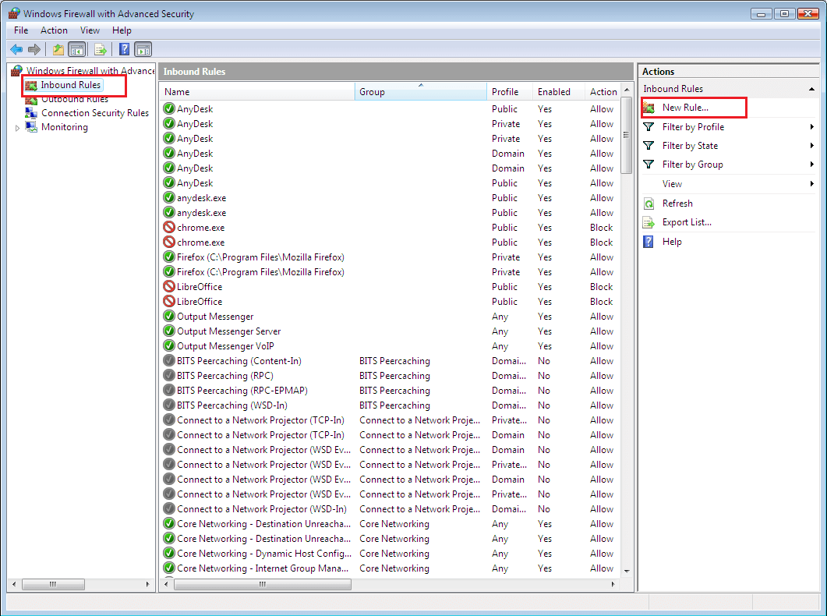Screen dimensions: 827x616
Task: Click the Filter by State funnel icon
Action: pyautogui.click(x=649, y=146)
